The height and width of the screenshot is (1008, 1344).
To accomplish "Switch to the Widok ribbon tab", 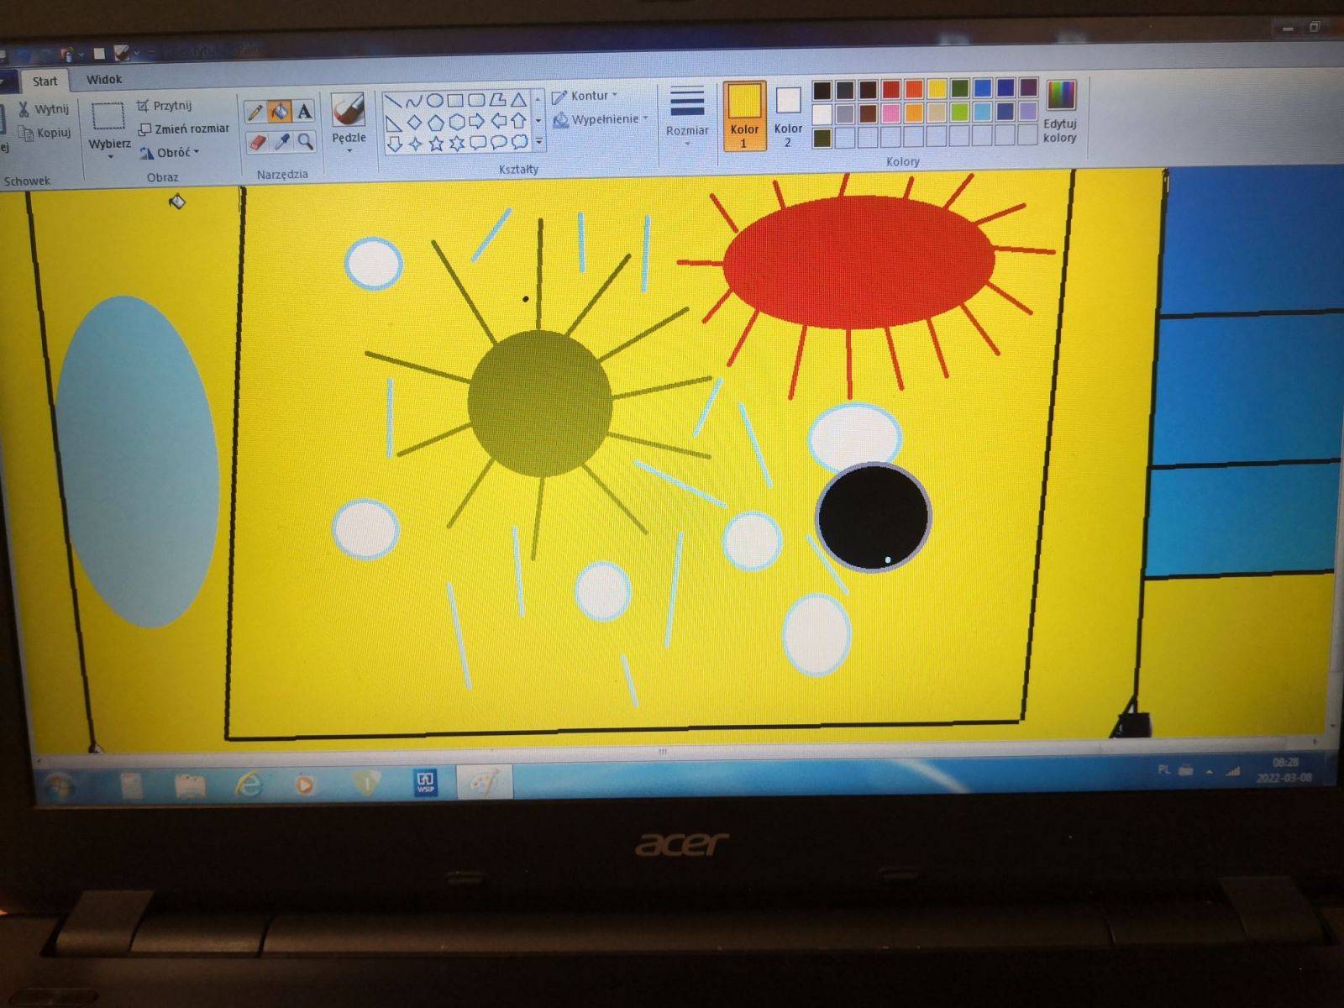I will (x=104, y=80).
